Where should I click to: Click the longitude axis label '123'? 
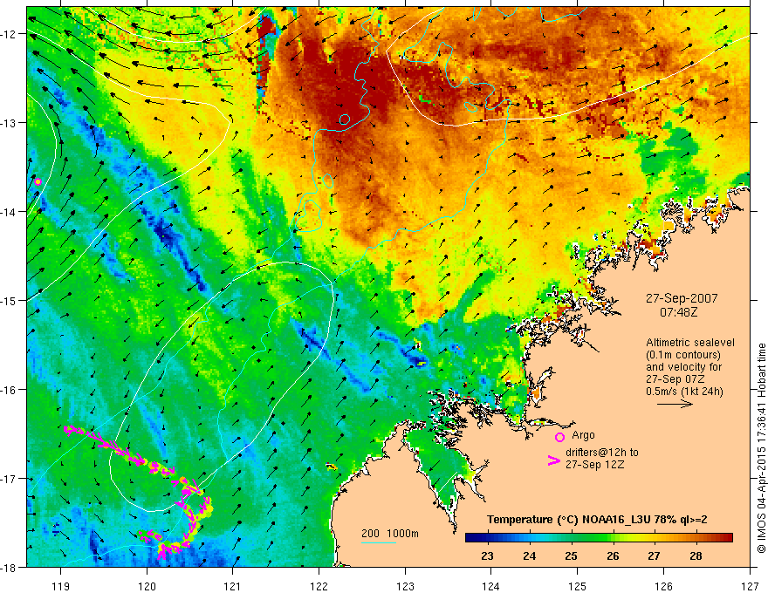(x=405, y=586)
